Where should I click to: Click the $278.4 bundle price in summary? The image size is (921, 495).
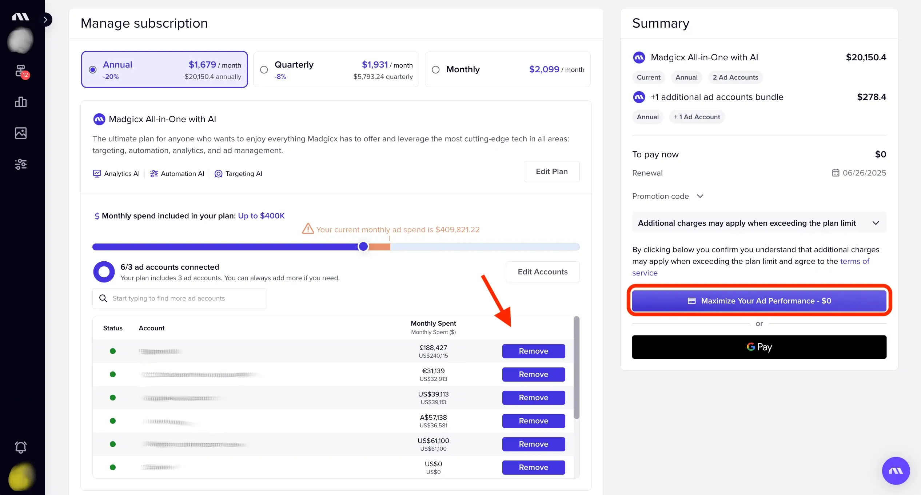pos(872,97)
